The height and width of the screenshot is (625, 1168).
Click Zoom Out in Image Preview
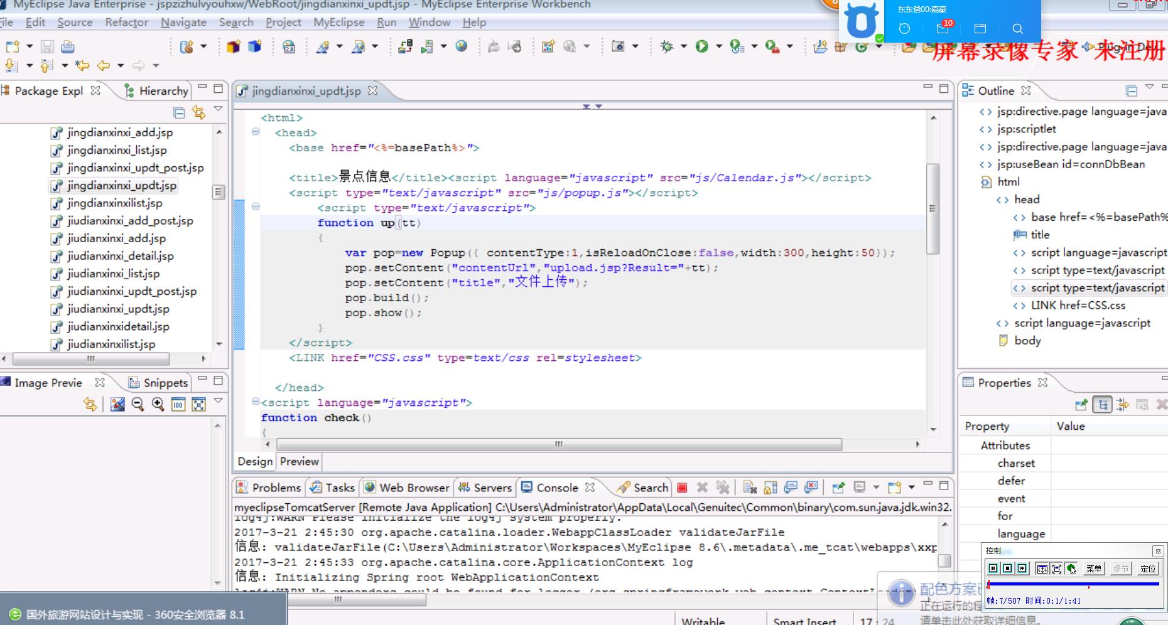pos(138,404)
